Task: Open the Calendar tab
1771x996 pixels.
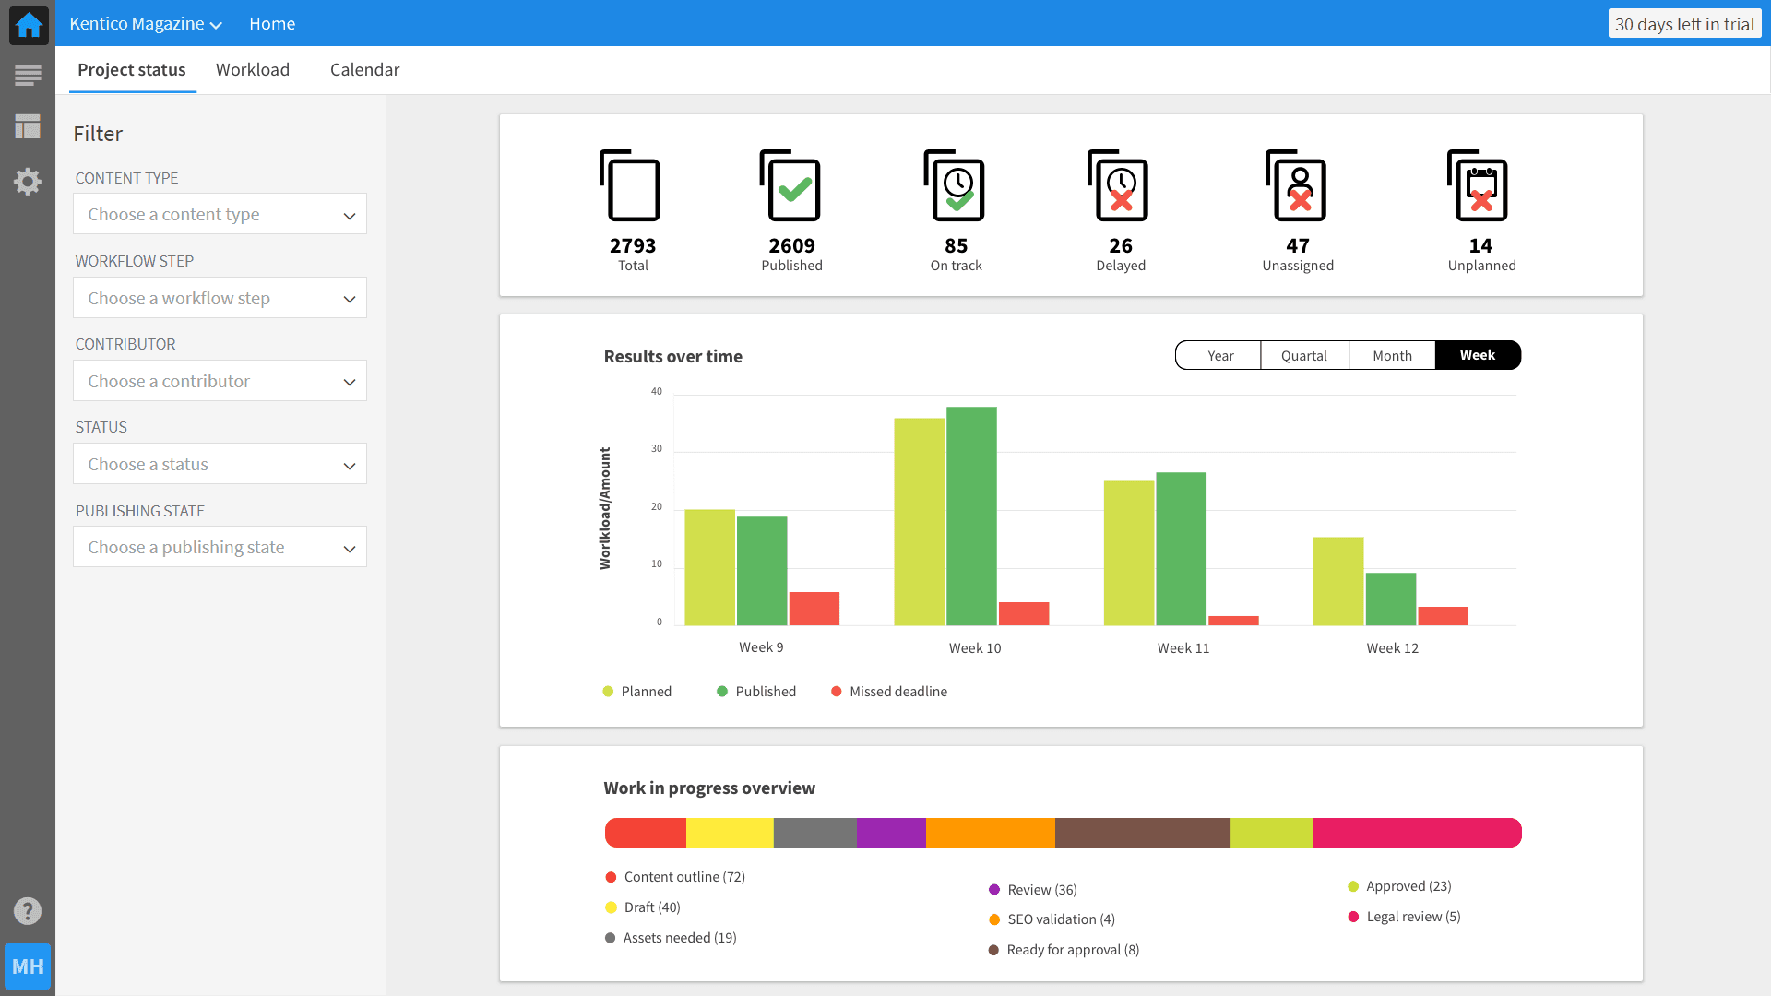Action: [x=364, y=69]
